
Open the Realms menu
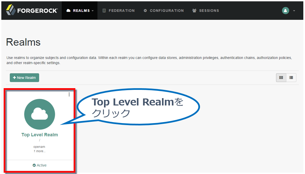click(80, 11)
